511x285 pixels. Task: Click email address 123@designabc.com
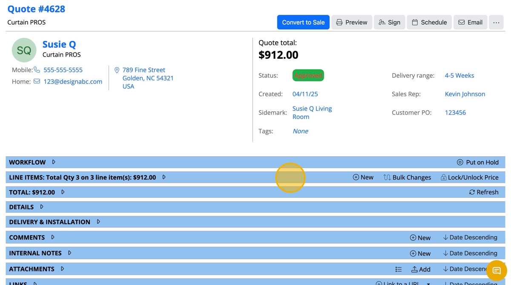(x=73, y=82)
